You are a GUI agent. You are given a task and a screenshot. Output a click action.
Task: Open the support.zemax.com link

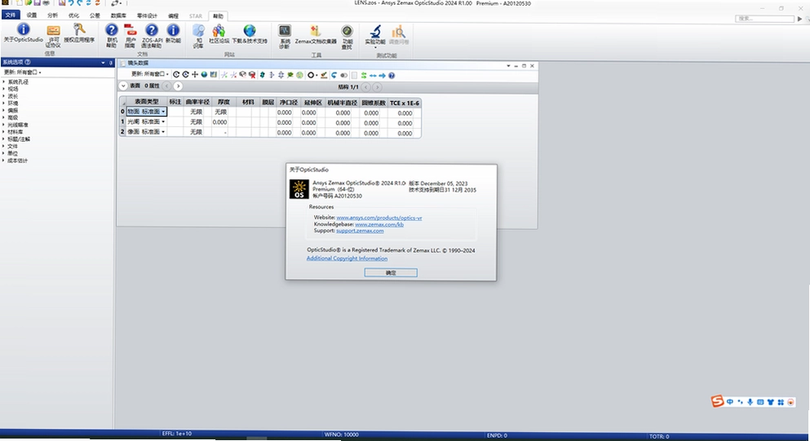click(x=360, y=231)
